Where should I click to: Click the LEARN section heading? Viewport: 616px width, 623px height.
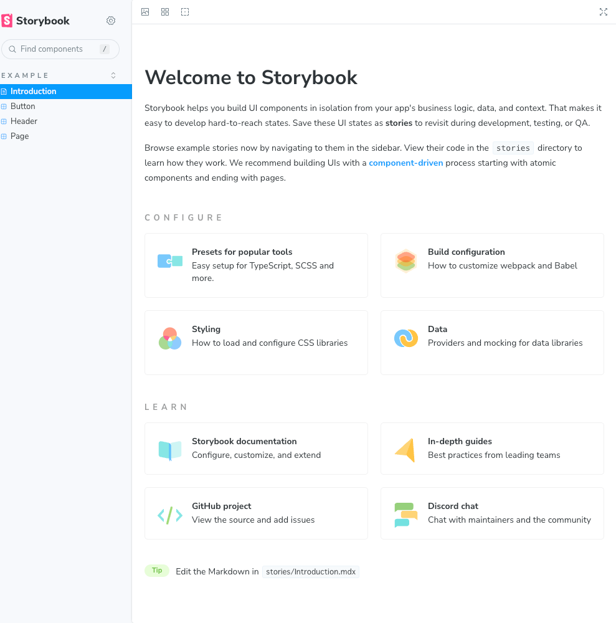pyautogui.click(x=166, y=407)
